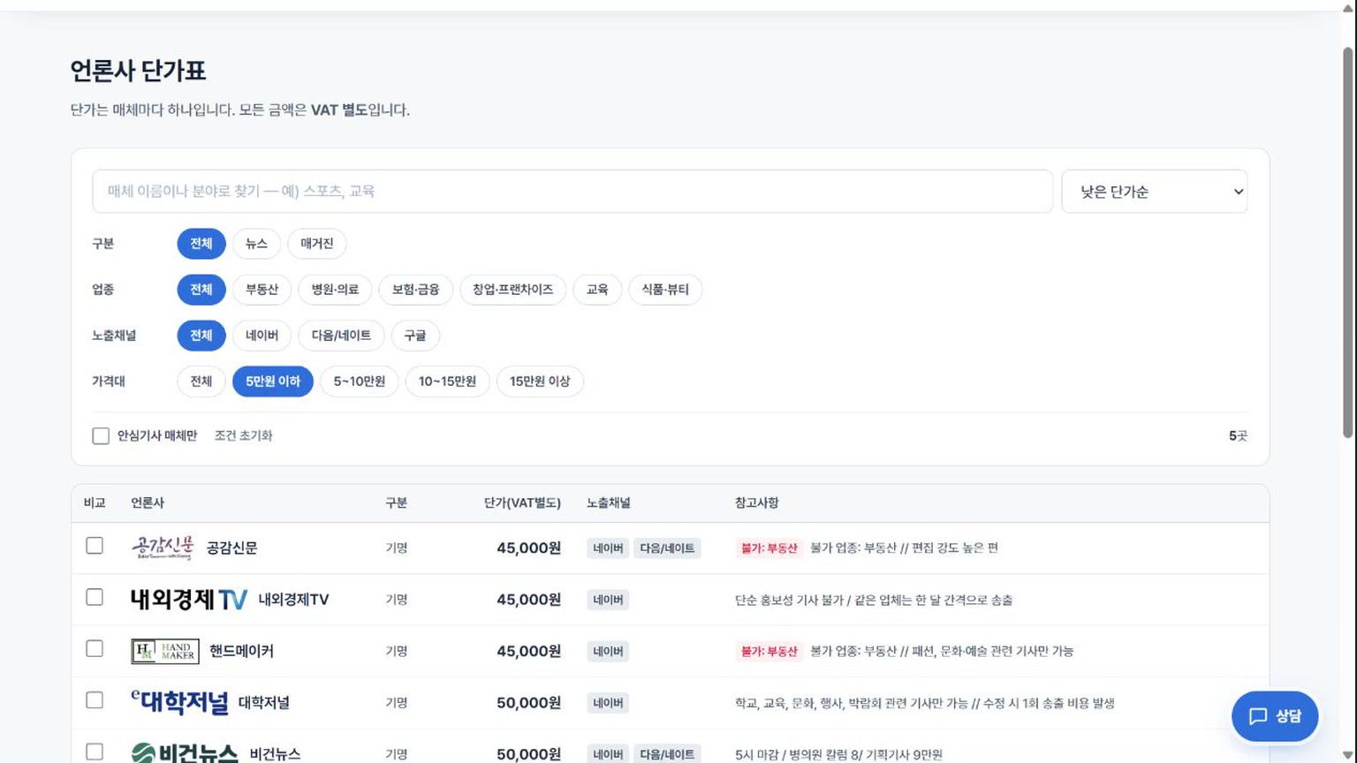The image size is (1357, 763).
Task: Select 전체 in the 노출채널 row
Action: coord(201,336)
